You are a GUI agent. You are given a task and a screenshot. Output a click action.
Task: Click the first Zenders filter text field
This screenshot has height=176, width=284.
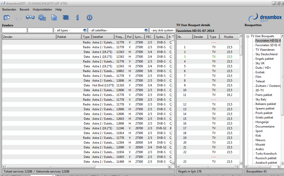(x=14, y=30)
